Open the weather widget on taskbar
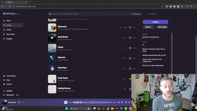Viewport: 197px width, 111px height. [7, 109]
